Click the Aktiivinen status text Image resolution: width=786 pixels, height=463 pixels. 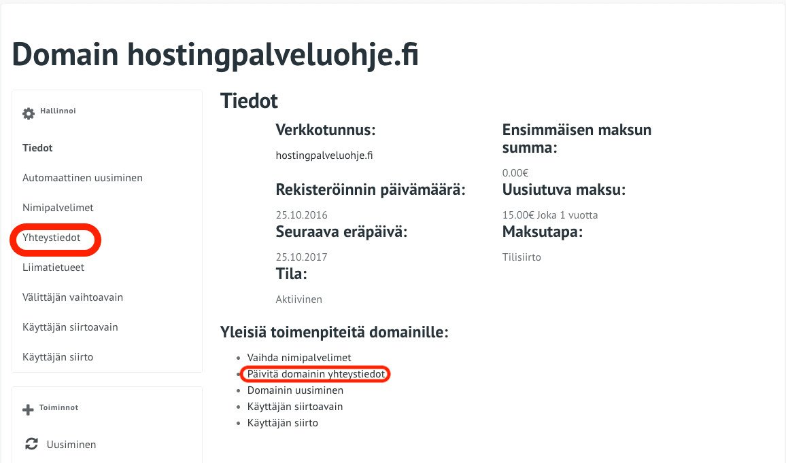click(298, 299)
